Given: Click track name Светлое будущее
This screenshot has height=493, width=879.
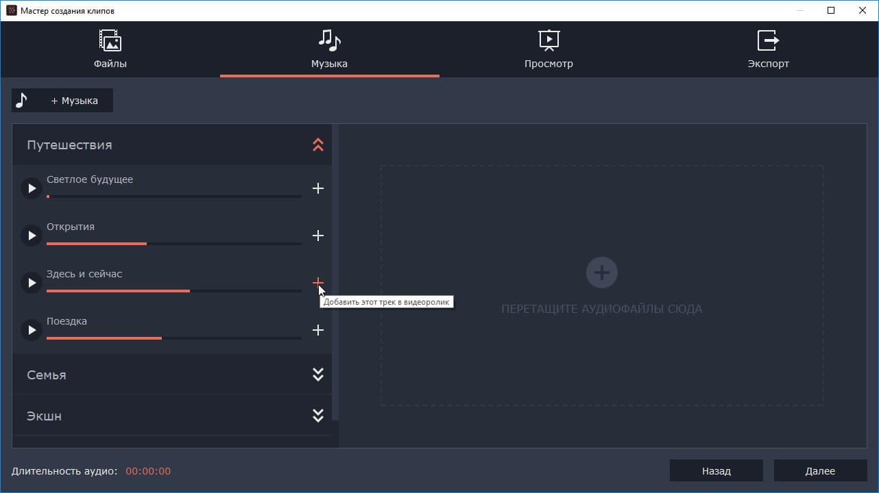Looking at the screenshot, I should (x=90, y=180).
